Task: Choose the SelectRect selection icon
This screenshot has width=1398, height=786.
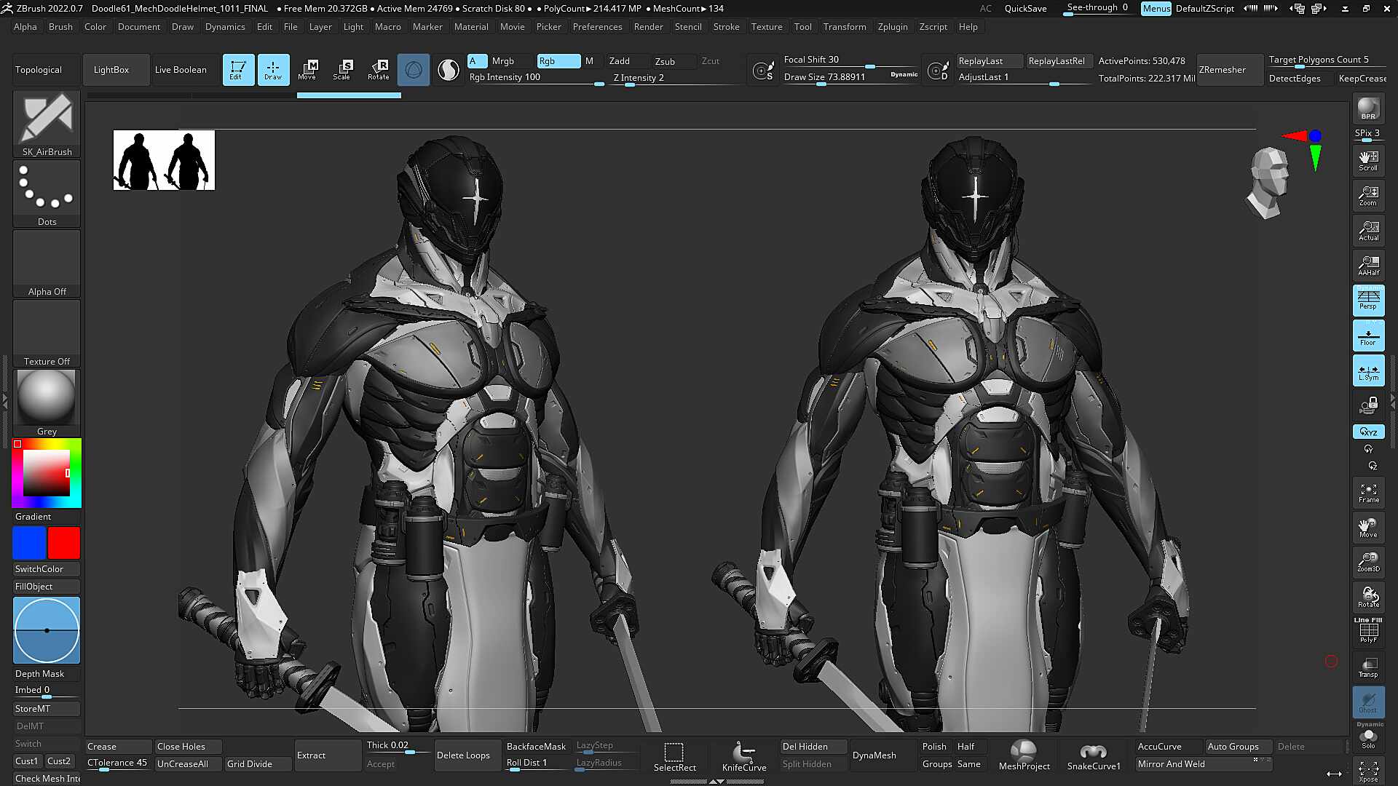Action: pyautogui.click(x=674, y=755)
